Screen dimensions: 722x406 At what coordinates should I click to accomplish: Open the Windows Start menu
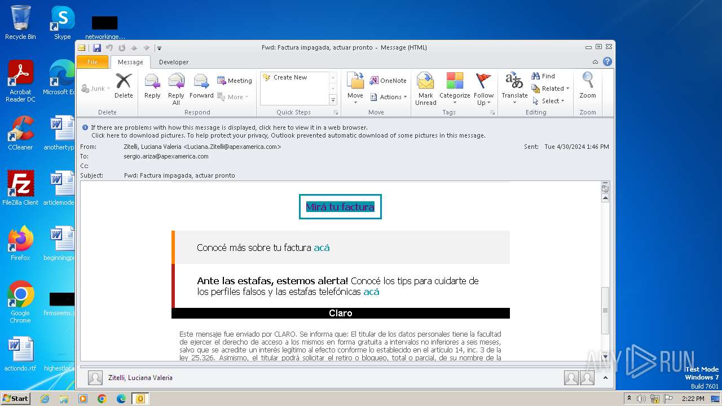tap(15, 399)
